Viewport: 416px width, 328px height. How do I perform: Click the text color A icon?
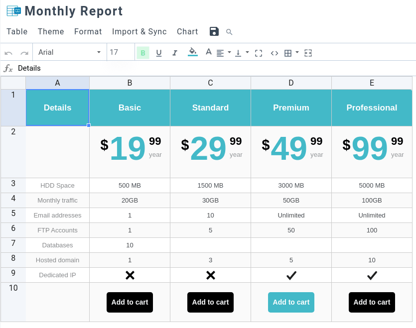(209, 52)
